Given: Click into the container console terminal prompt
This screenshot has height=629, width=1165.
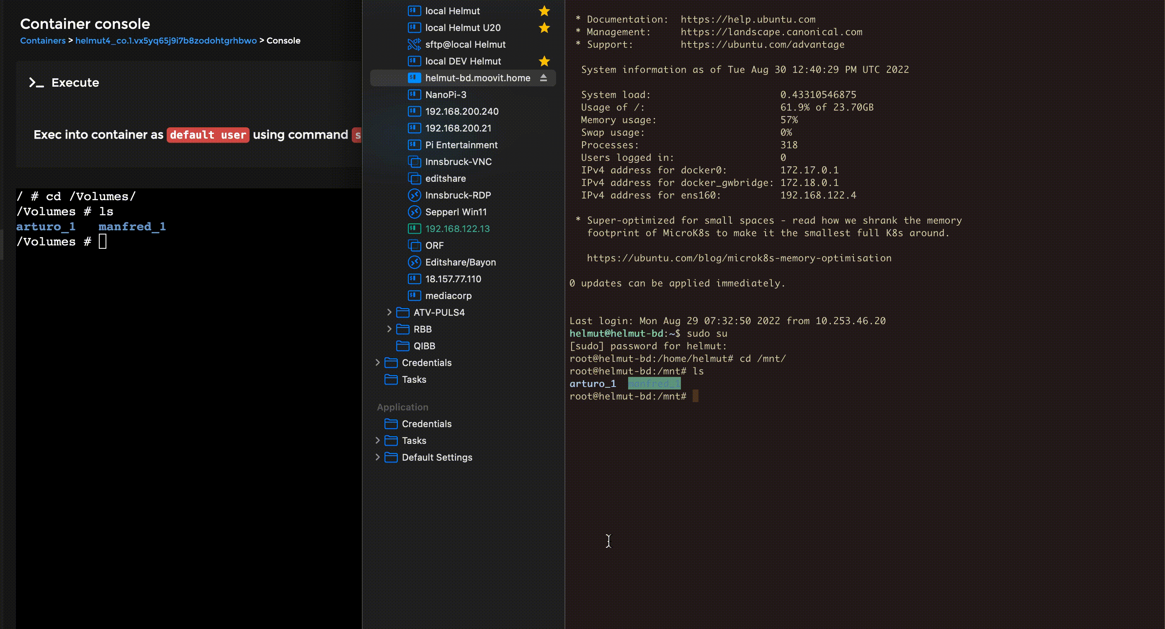Looking at the screenshot, I should tap(103, 242).
